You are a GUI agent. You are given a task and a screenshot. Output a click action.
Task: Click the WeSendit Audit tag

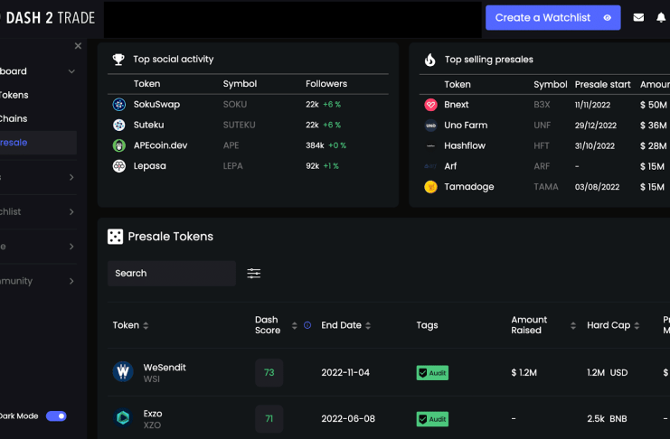click(432, 372)
